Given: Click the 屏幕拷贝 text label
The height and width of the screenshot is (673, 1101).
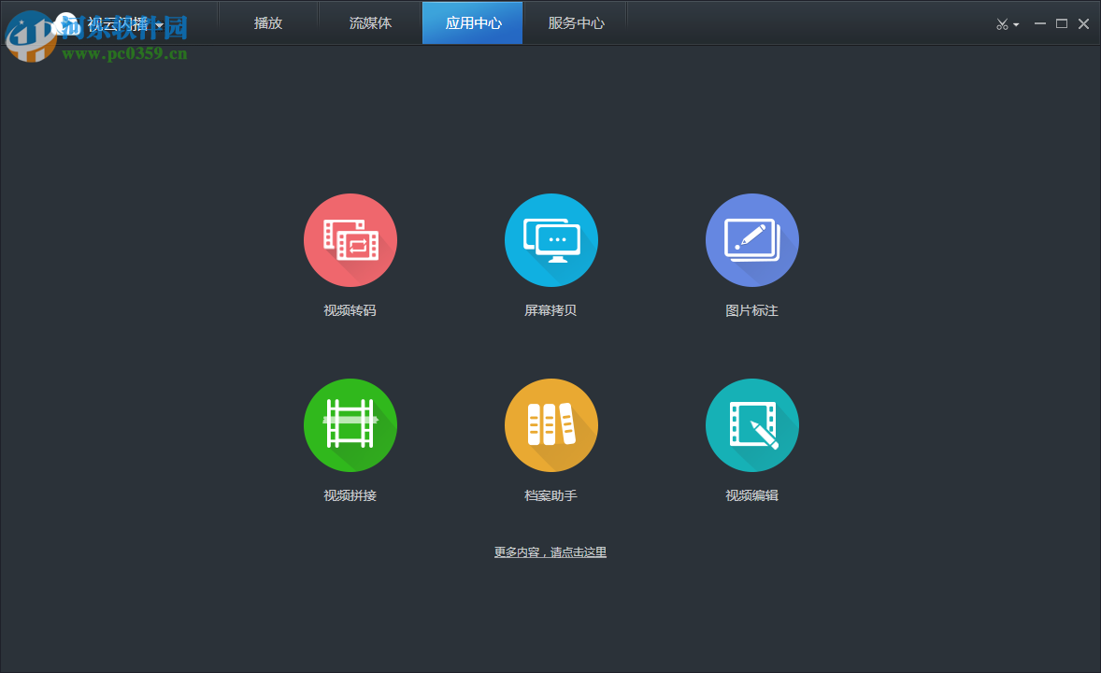Looking at the screenshot, I should pos(551,310).
